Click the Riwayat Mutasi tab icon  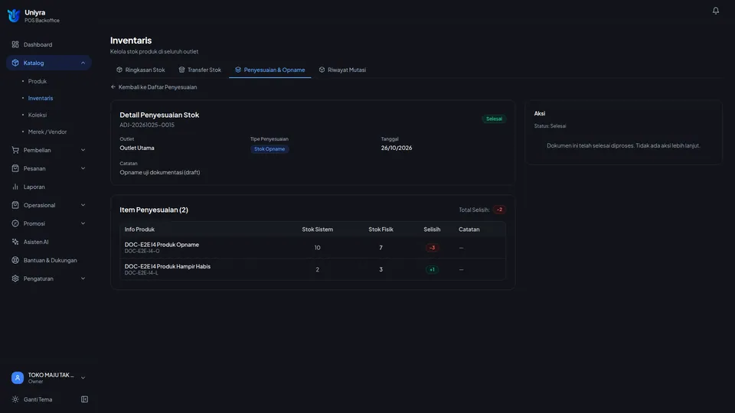[x=322, y=70]
